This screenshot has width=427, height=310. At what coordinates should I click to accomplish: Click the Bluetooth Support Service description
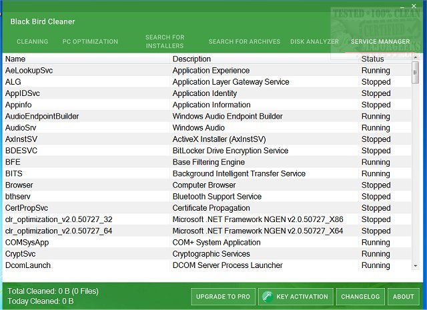click(x=217, y=196)
